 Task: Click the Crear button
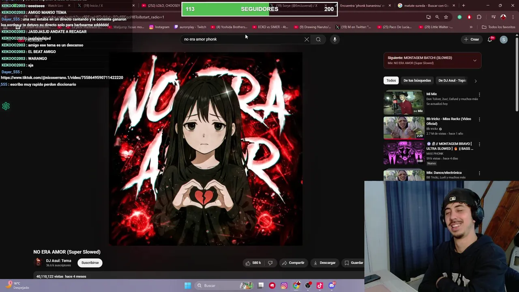pos(472,39)
